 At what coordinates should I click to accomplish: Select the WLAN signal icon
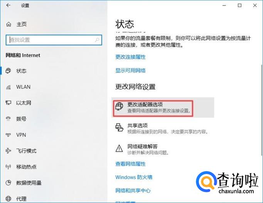tap(8, 87)
